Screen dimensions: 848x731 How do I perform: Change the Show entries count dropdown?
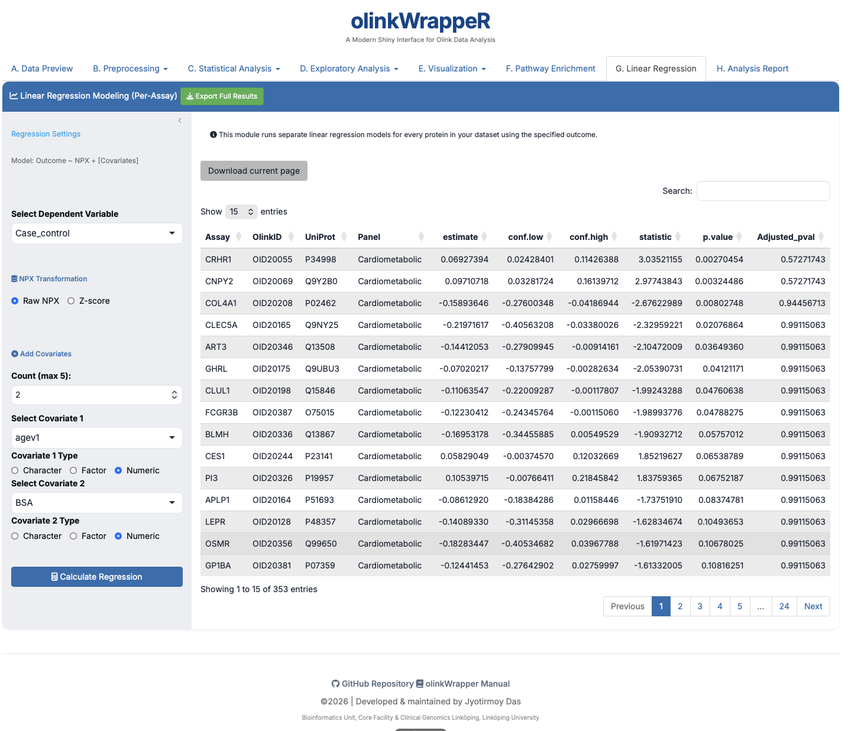[241, 212]
